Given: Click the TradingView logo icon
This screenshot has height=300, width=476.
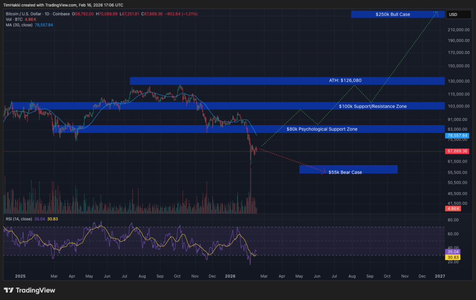Looking at the screenshot, I should (9, 290).
